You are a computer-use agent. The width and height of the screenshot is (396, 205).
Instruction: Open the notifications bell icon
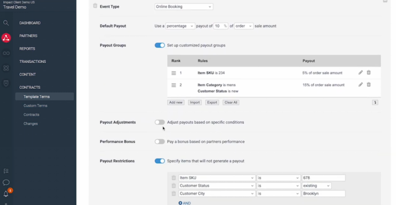pyautogui.click(x=6, y=194)
